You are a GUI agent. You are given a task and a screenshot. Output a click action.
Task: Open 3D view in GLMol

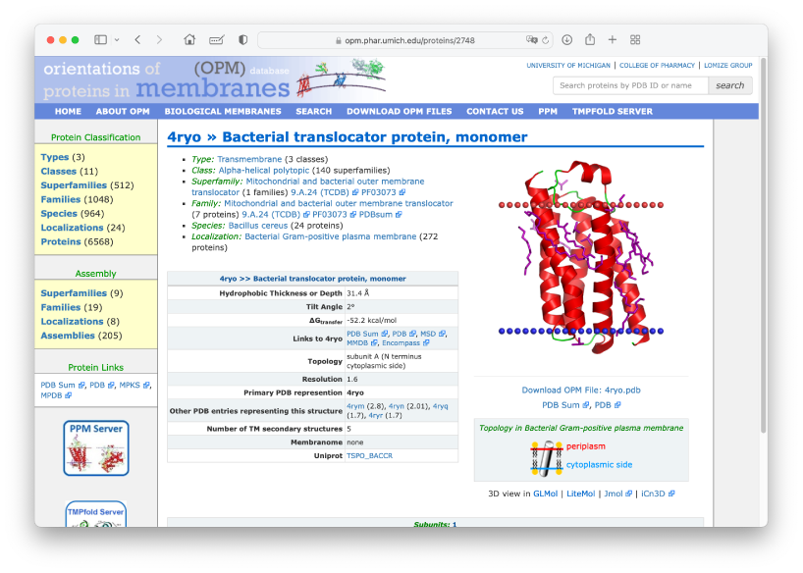click(545, 494)
